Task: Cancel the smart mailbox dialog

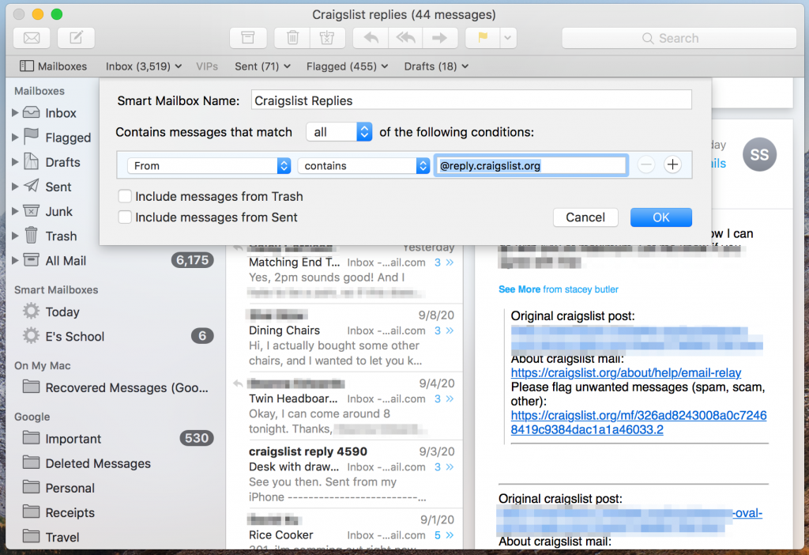Action: [585, 217]
